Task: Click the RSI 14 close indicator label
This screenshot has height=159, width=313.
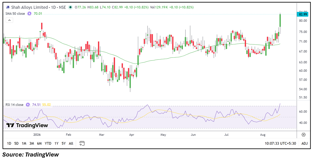Action: (15, 105)
